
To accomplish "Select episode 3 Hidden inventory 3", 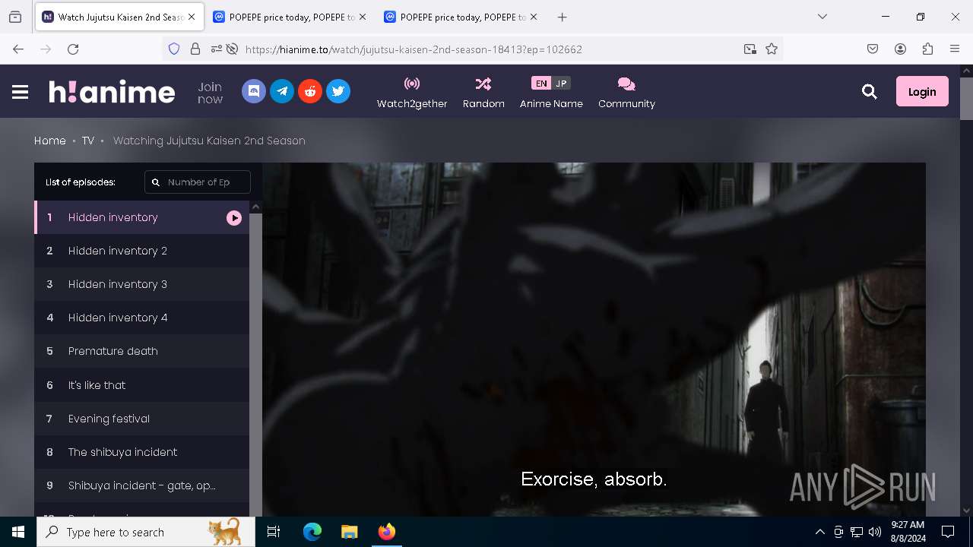I will [x=141, y=284].
